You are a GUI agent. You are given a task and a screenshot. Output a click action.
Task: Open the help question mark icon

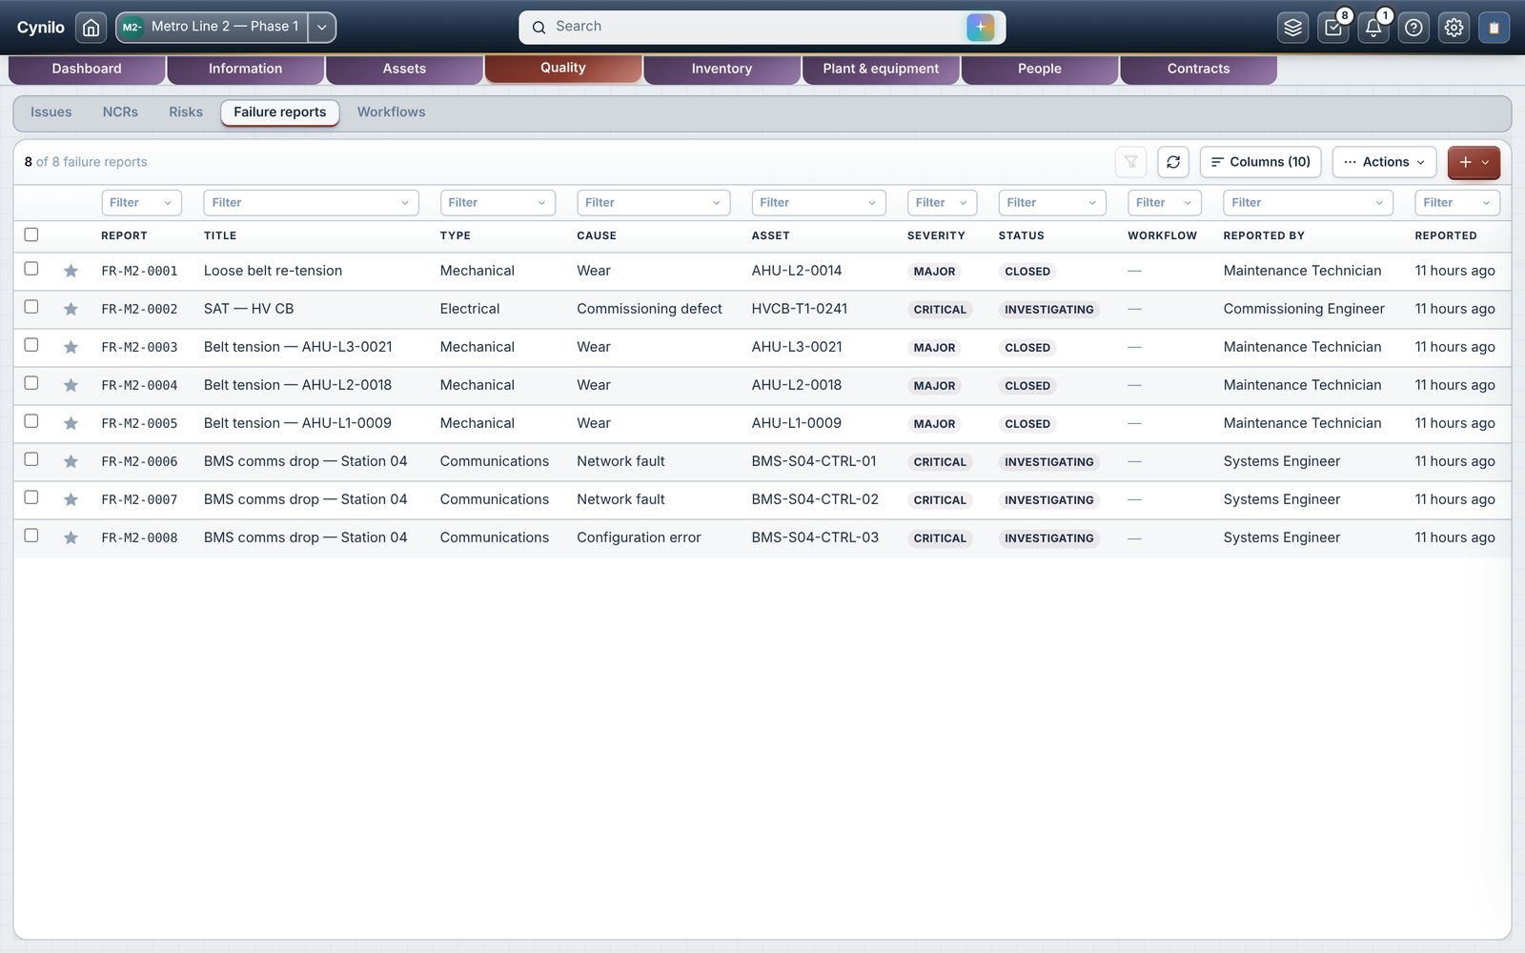pyautogui.click(x=1413, y=28)
